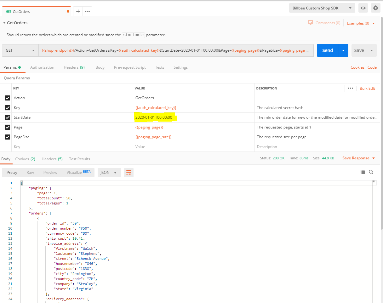Uncheck the Key parameter checkbox
The height and width of the screenshot is (303, 383).
(x=8, y=108)
